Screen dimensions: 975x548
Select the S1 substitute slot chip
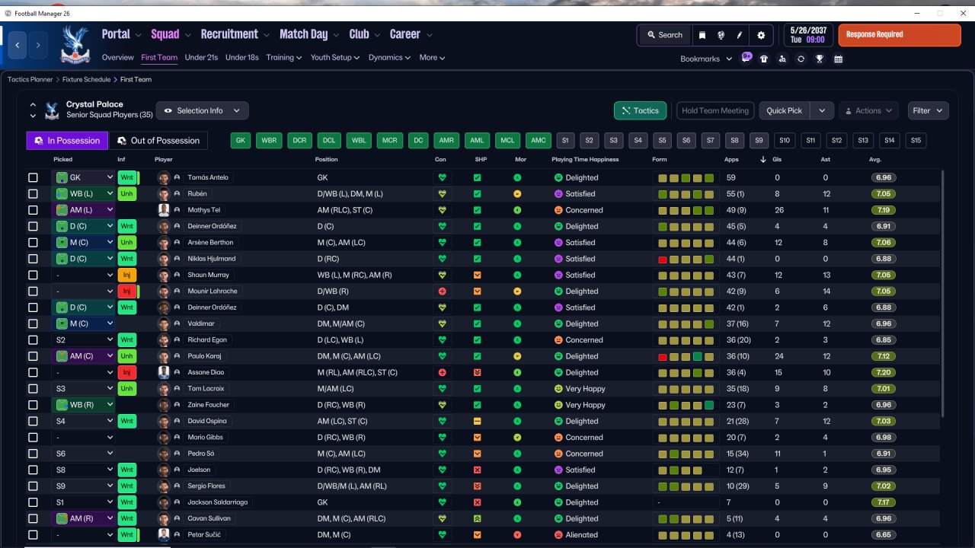pos(564,141)
